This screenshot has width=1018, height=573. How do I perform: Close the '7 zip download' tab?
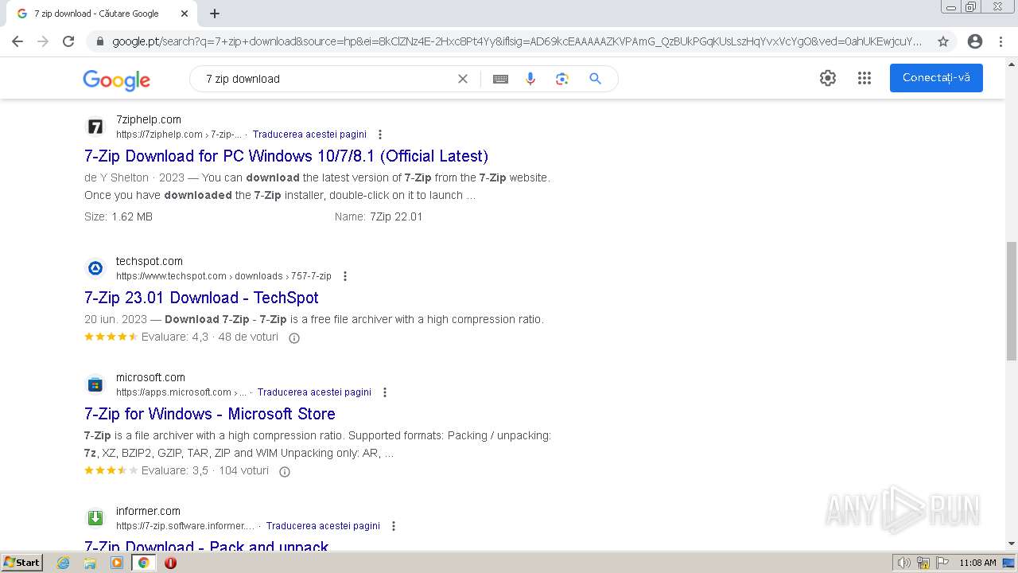pyautogui.click(x=185, y=14)
